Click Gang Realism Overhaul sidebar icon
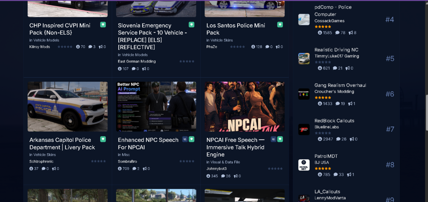The width and height of the screenshot is (428, 202). (304, 94)
